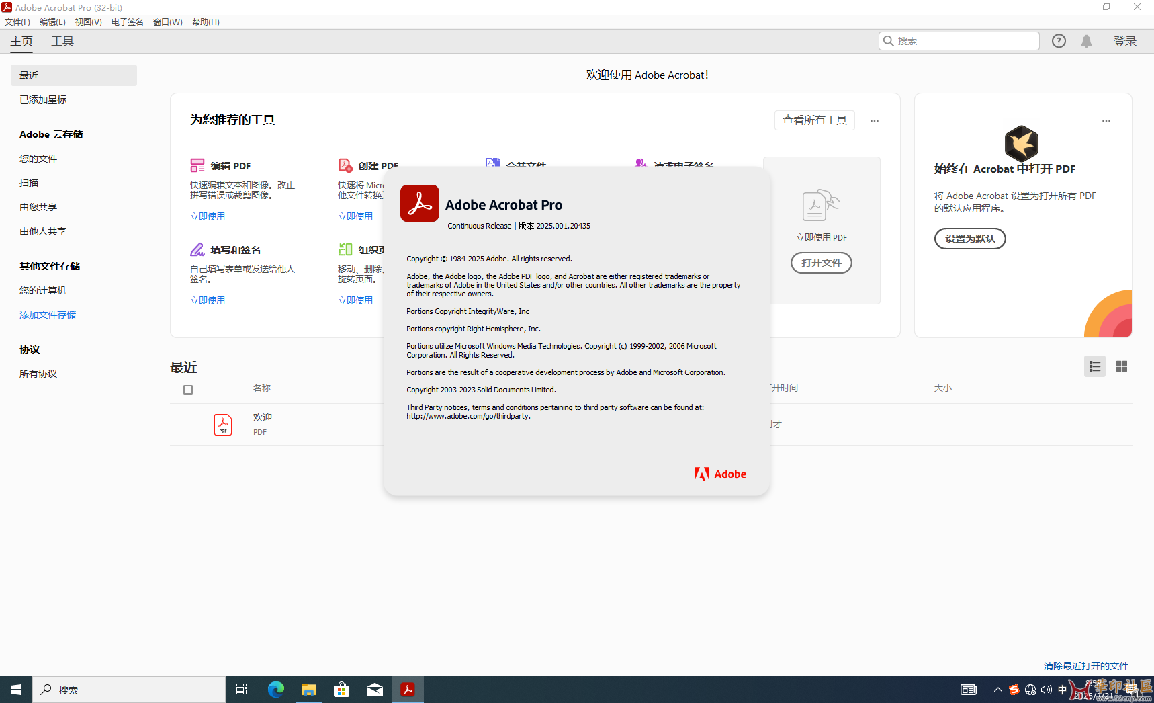Sort recent files by 大小 column
Viewport: 1154px width, 703px height.
[943, 388]
